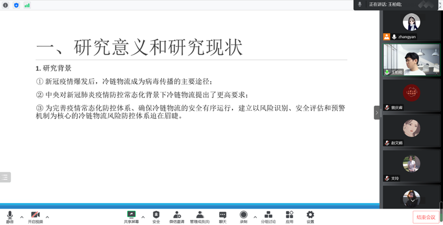443x225 pixels.
Task: Open 设置 settings gear
Action: 310,216
